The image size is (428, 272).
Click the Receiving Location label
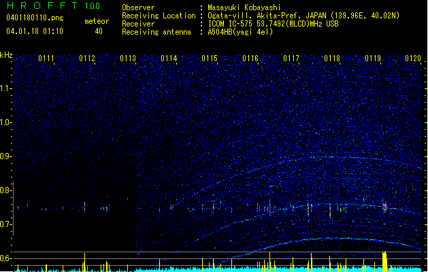pos(159,16)
